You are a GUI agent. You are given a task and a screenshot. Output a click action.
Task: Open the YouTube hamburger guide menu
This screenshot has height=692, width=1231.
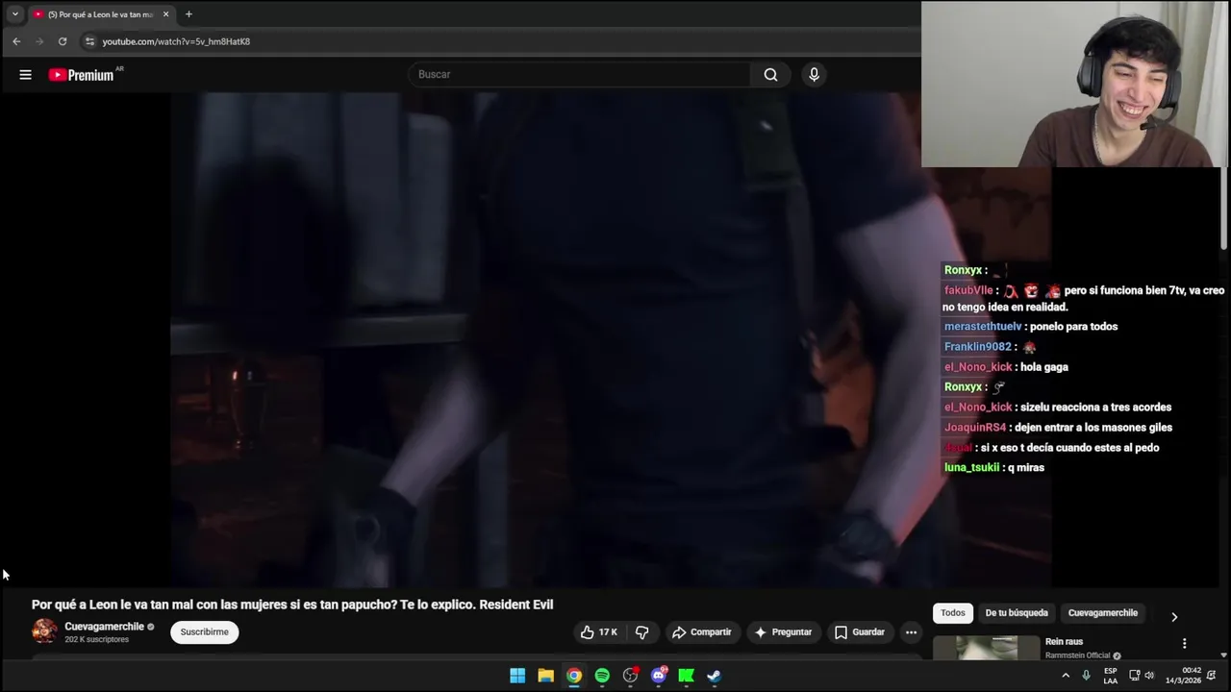[26, 75]
